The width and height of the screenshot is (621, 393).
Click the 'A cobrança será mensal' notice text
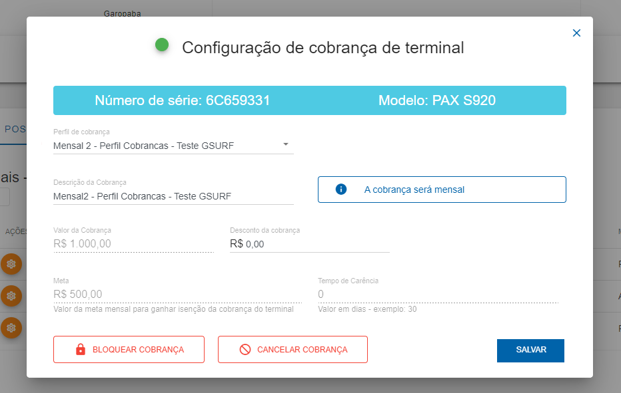click(x=414, y=190)
